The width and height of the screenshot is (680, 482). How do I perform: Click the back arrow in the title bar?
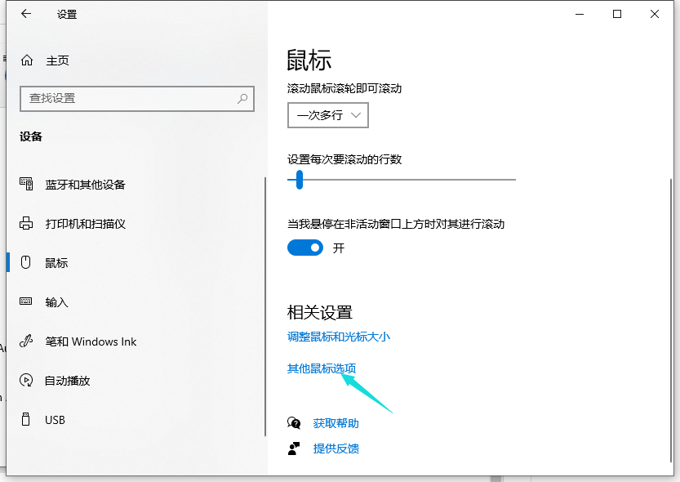click(26, 14)
